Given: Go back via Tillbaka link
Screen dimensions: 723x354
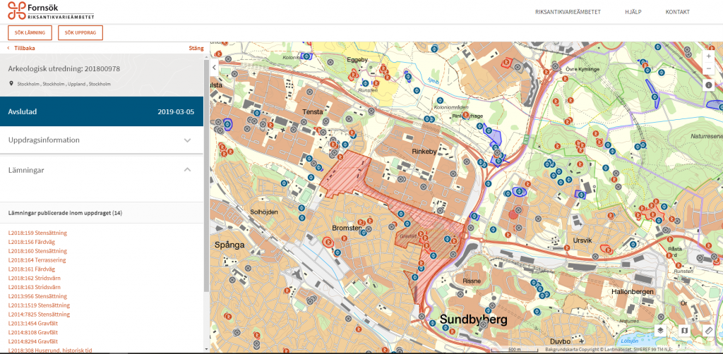Looking at the screenshot, I should tap(24, 49).
